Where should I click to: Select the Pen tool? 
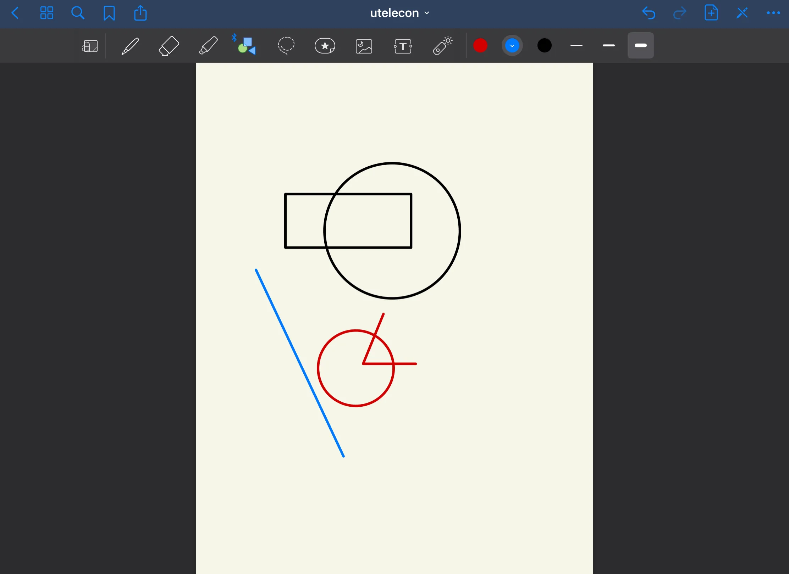click(x=130, y=46)
